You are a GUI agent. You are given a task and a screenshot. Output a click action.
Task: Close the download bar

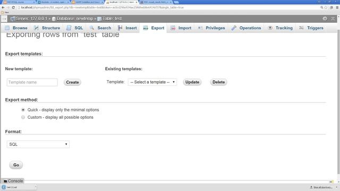[337, 187]
